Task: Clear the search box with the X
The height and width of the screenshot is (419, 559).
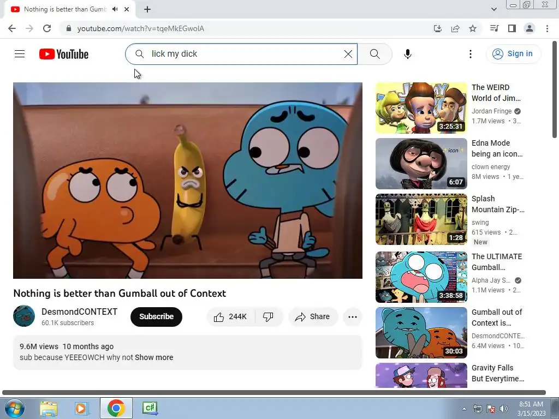Action: pos(348,54)
